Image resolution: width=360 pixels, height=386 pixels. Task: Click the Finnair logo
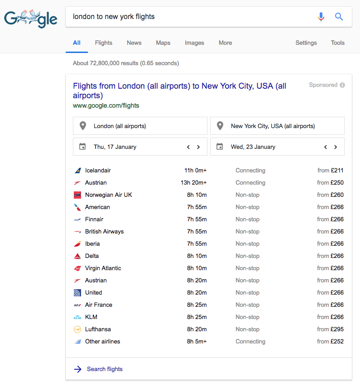77,219
